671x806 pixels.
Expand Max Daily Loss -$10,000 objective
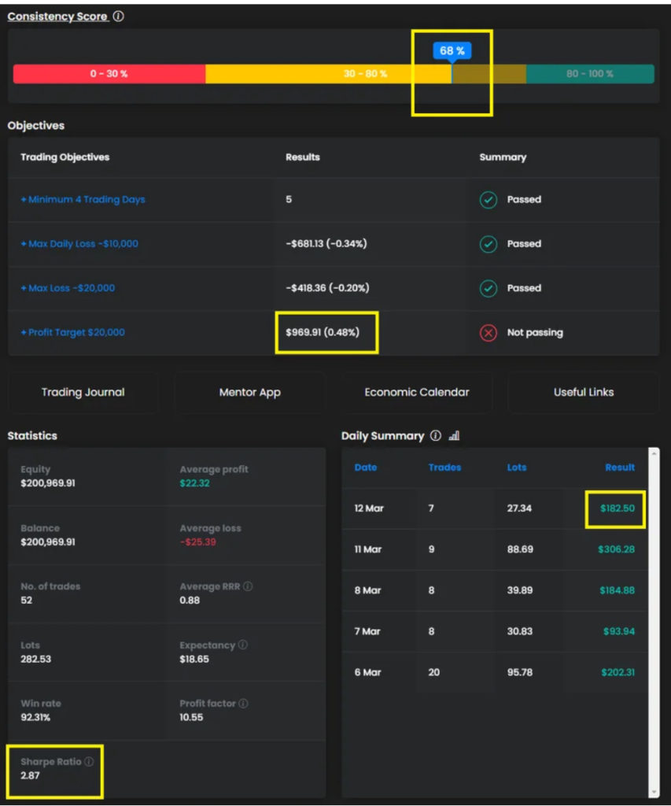79,244
